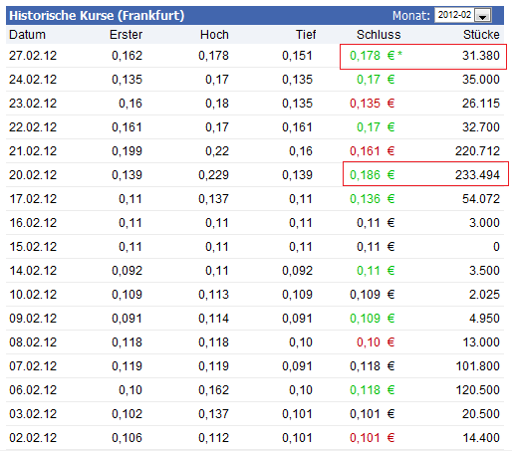
Task: Select the date 20.02.12
Action: 33,175
